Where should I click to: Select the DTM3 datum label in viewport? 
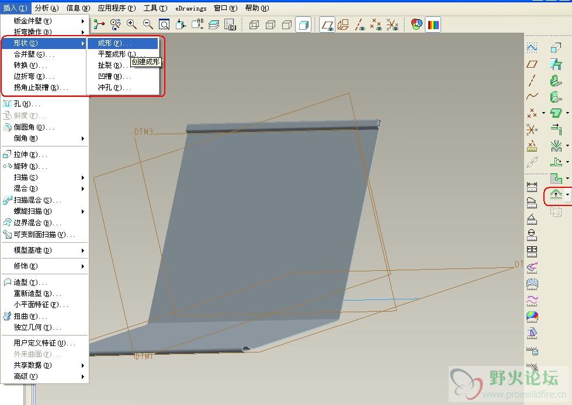[x=144, y=131]
